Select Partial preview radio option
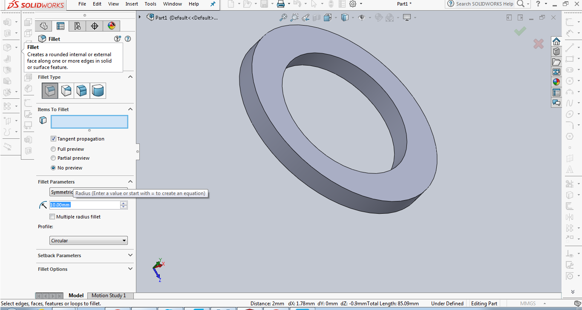The image size is (582, 310). click(x=53, y=158)
